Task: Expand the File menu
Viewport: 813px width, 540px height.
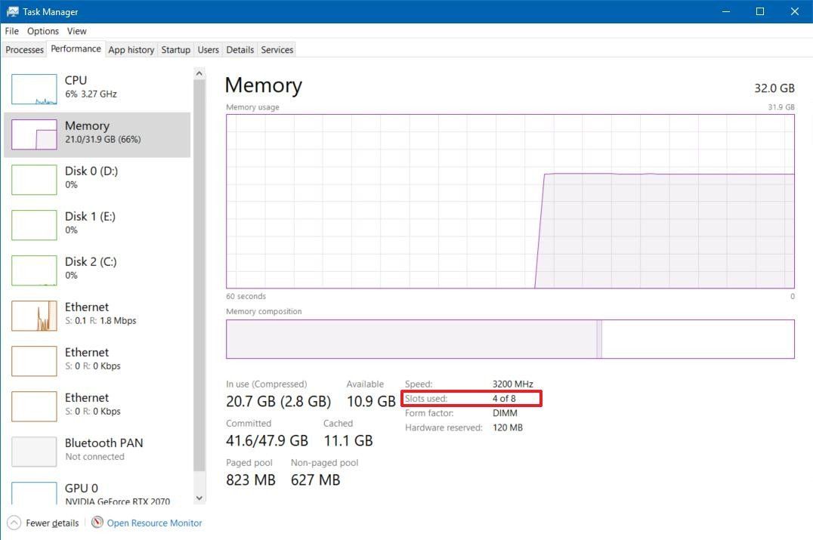Action: click(11, 31)
